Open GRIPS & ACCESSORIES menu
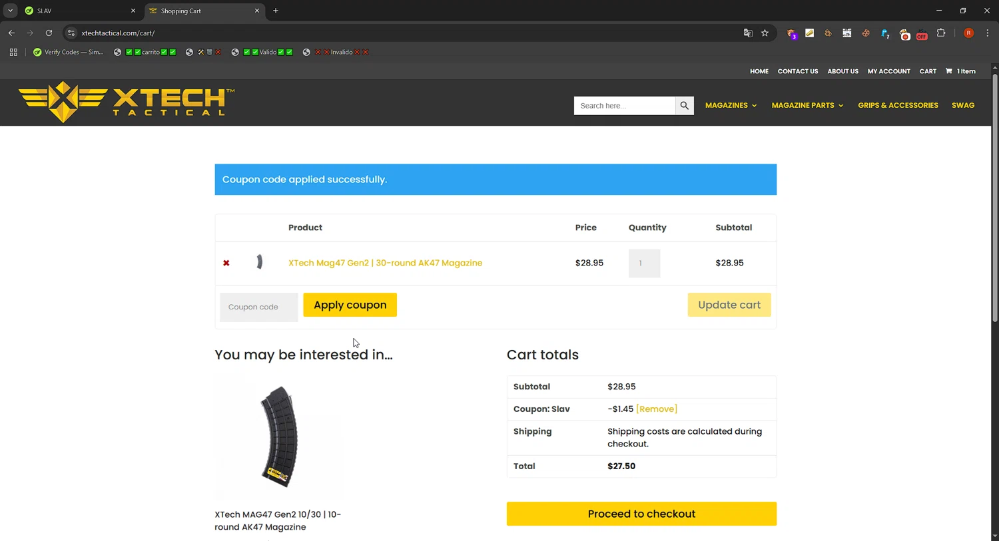Screen dimensions: 999x541 [x=898, y=105]
